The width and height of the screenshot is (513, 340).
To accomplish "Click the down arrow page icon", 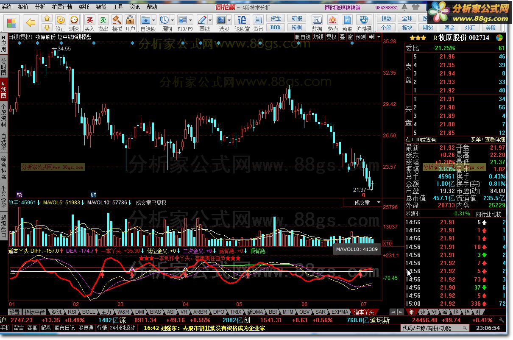I will [x=47, y=28].
